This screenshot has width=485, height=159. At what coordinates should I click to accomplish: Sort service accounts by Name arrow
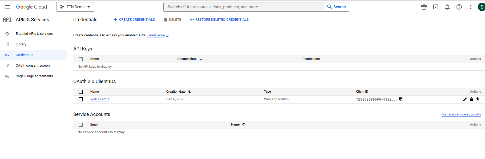click(x=244, y=124)
